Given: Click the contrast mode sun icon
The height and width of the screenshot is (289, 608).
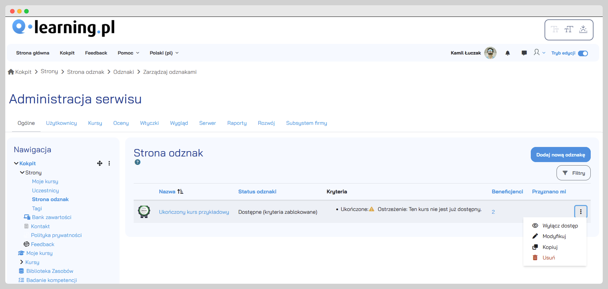Looking at the screenshot, I should [x=583, y=30].
